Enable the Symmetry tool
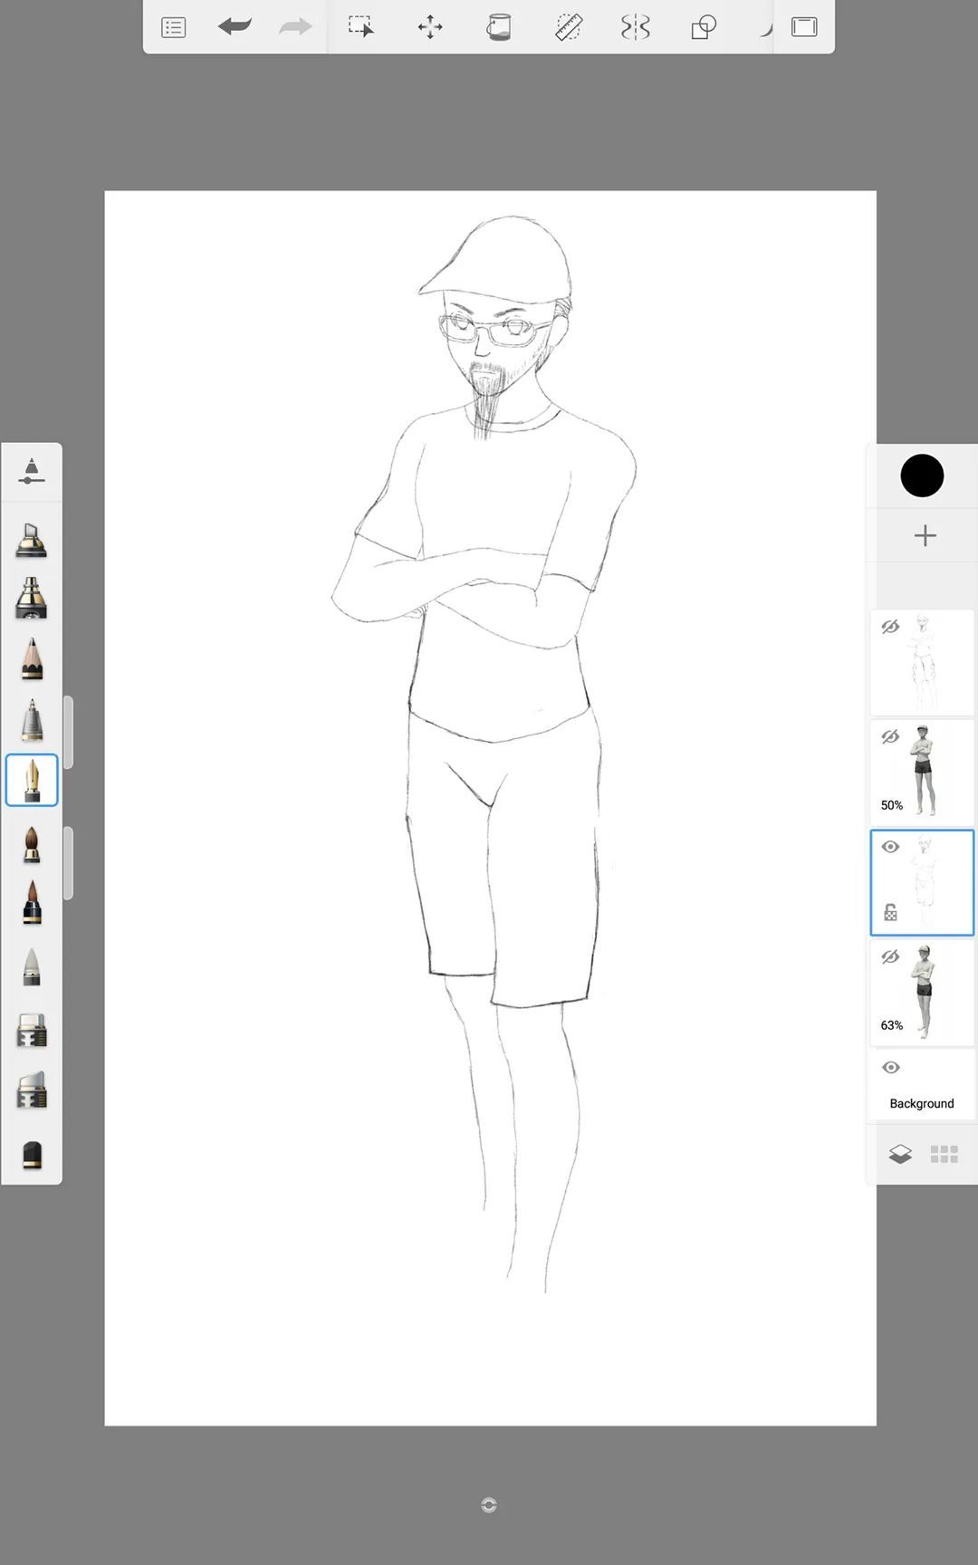Screen dimensions: 978x1565 (636, 27)
